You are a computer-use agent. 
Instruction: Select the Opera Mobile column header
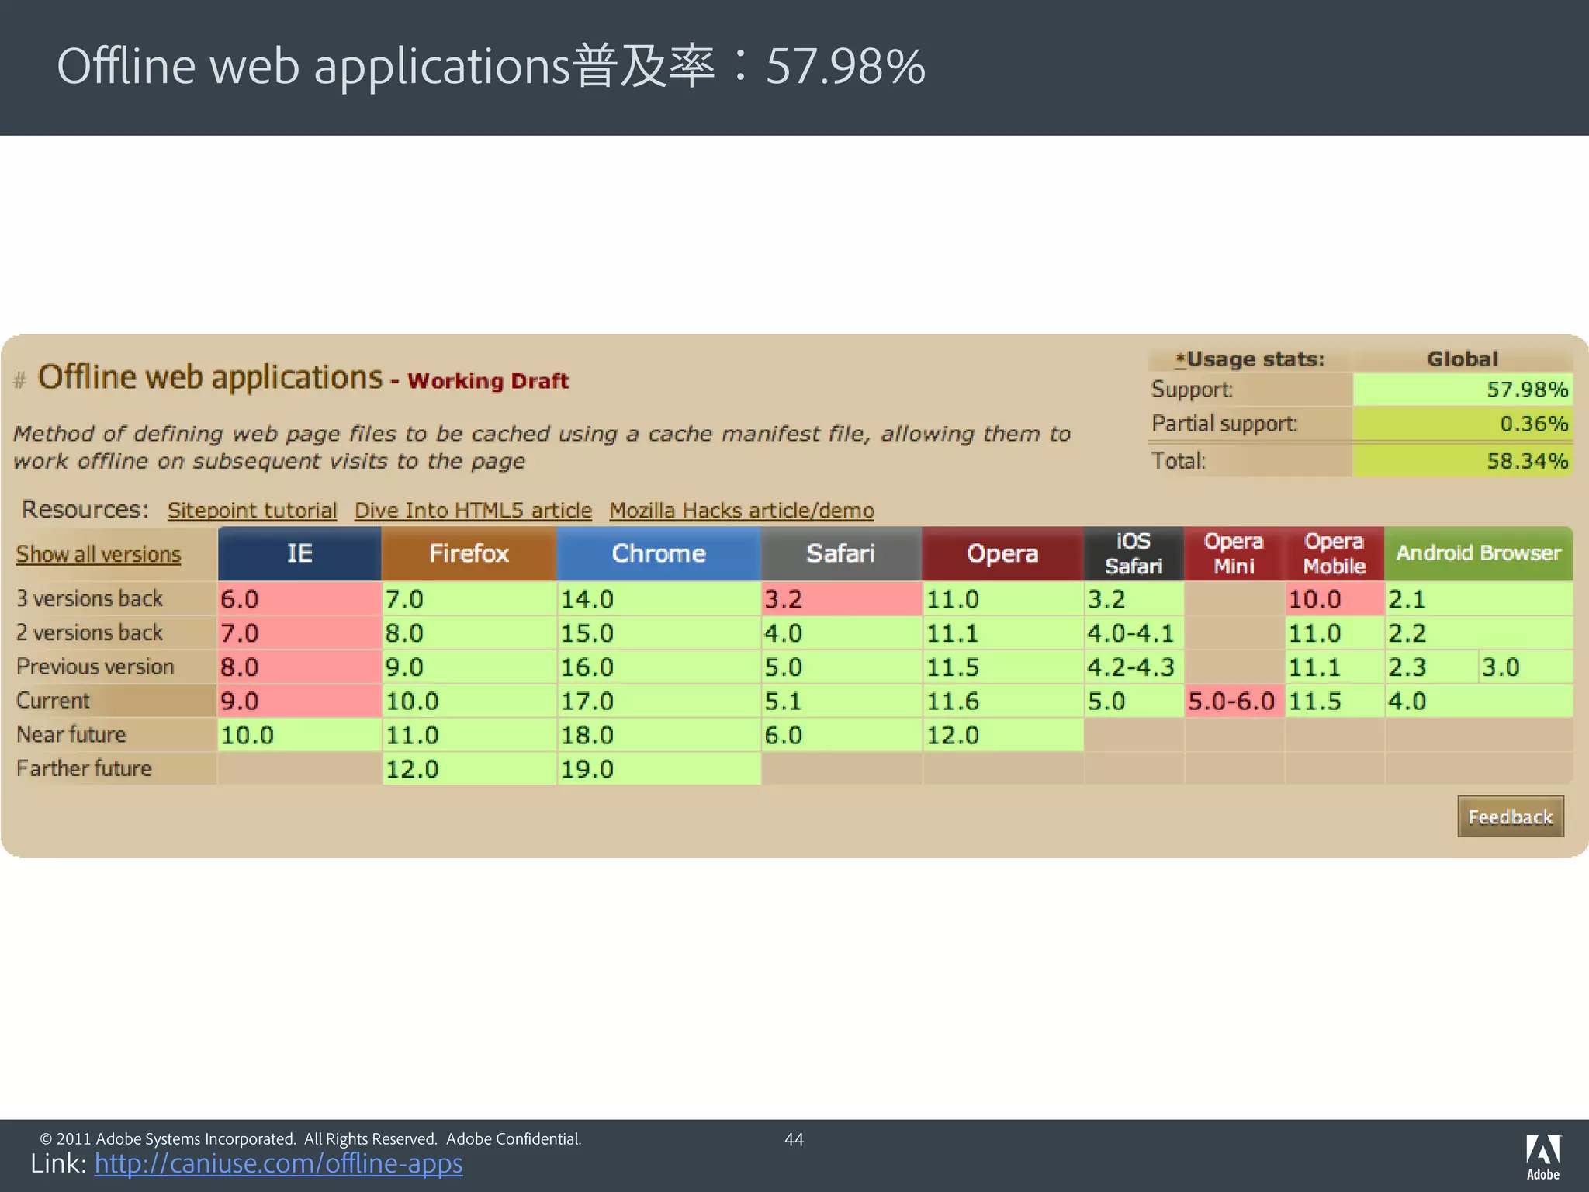click(1335, 553)
